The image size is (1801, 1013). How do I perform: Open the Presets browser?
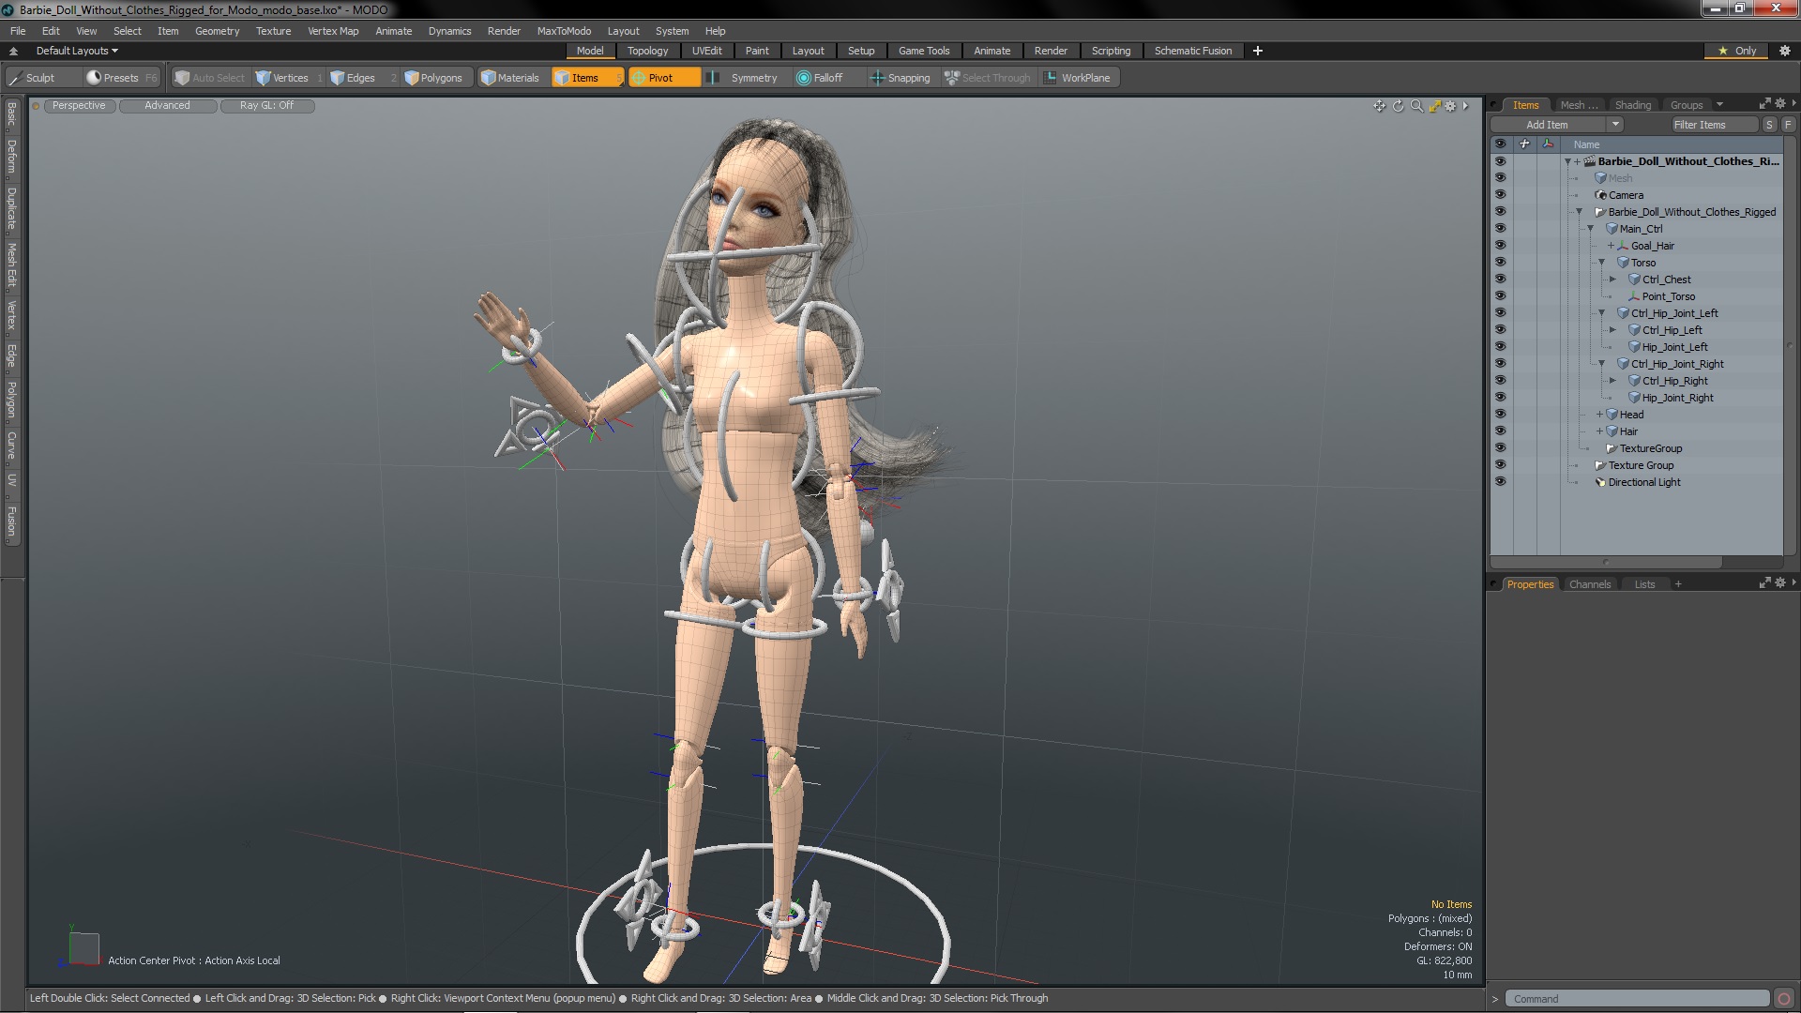(x=120, y=78)
